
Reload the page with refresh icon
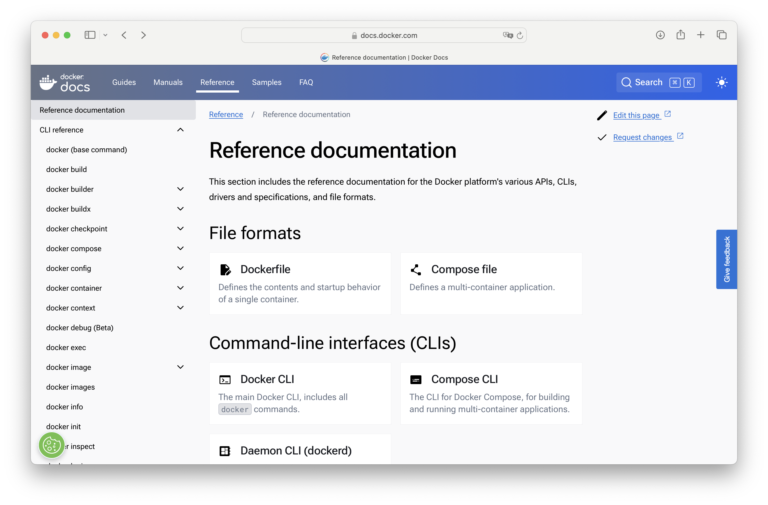coord(520,35)
